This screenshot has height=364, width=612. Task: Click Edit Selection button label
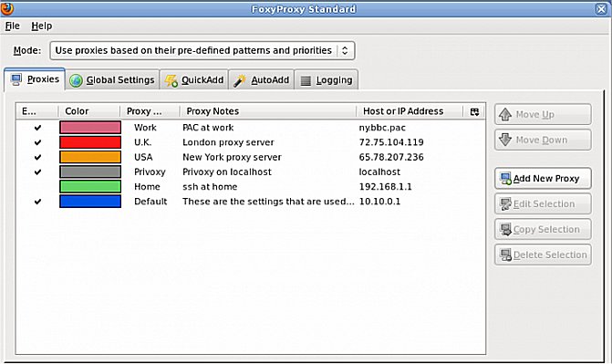(x=544, y=203)
